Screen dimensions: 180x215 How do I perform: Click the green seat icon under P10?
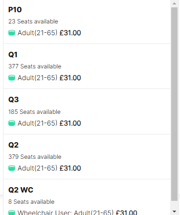tap(12, 33)
